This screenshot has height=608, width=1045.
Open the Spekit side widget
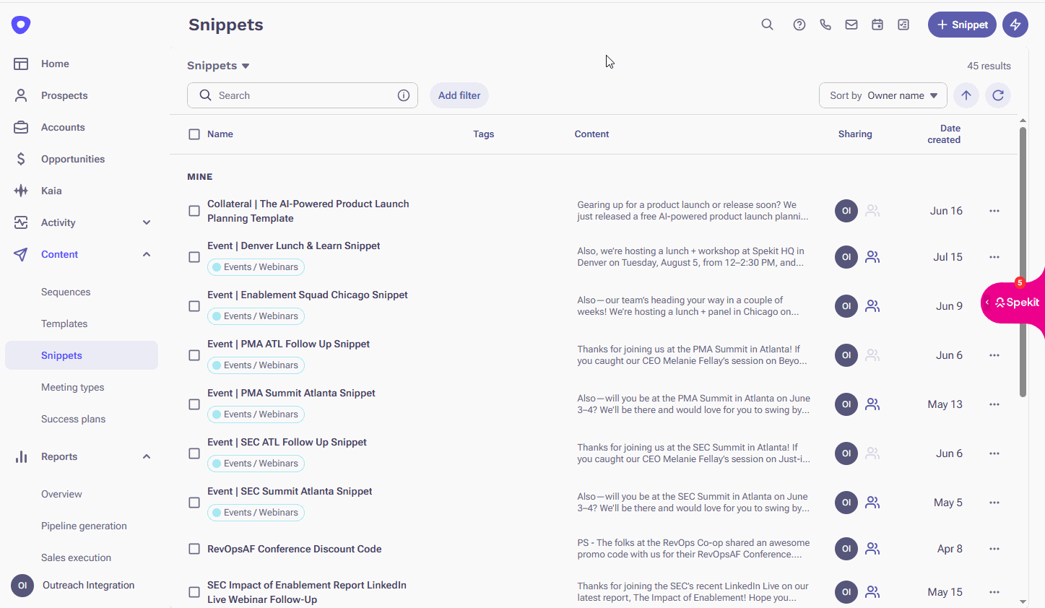click(x=1014, y=303)
